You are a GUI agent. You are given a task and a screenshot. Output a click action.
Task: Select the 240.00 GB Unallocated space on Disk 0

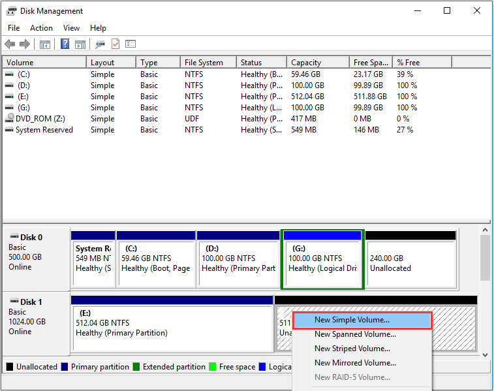click(410, 263)
